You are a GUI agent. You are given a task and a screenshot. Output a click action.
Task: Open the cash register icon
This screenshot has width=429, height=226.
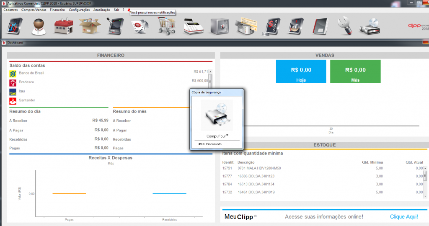click(192, 27)
